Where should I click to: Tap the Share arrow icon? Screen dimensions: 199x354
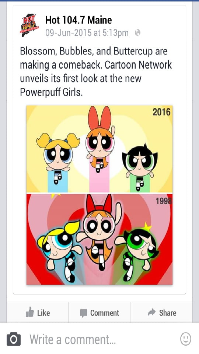point(151,312)
